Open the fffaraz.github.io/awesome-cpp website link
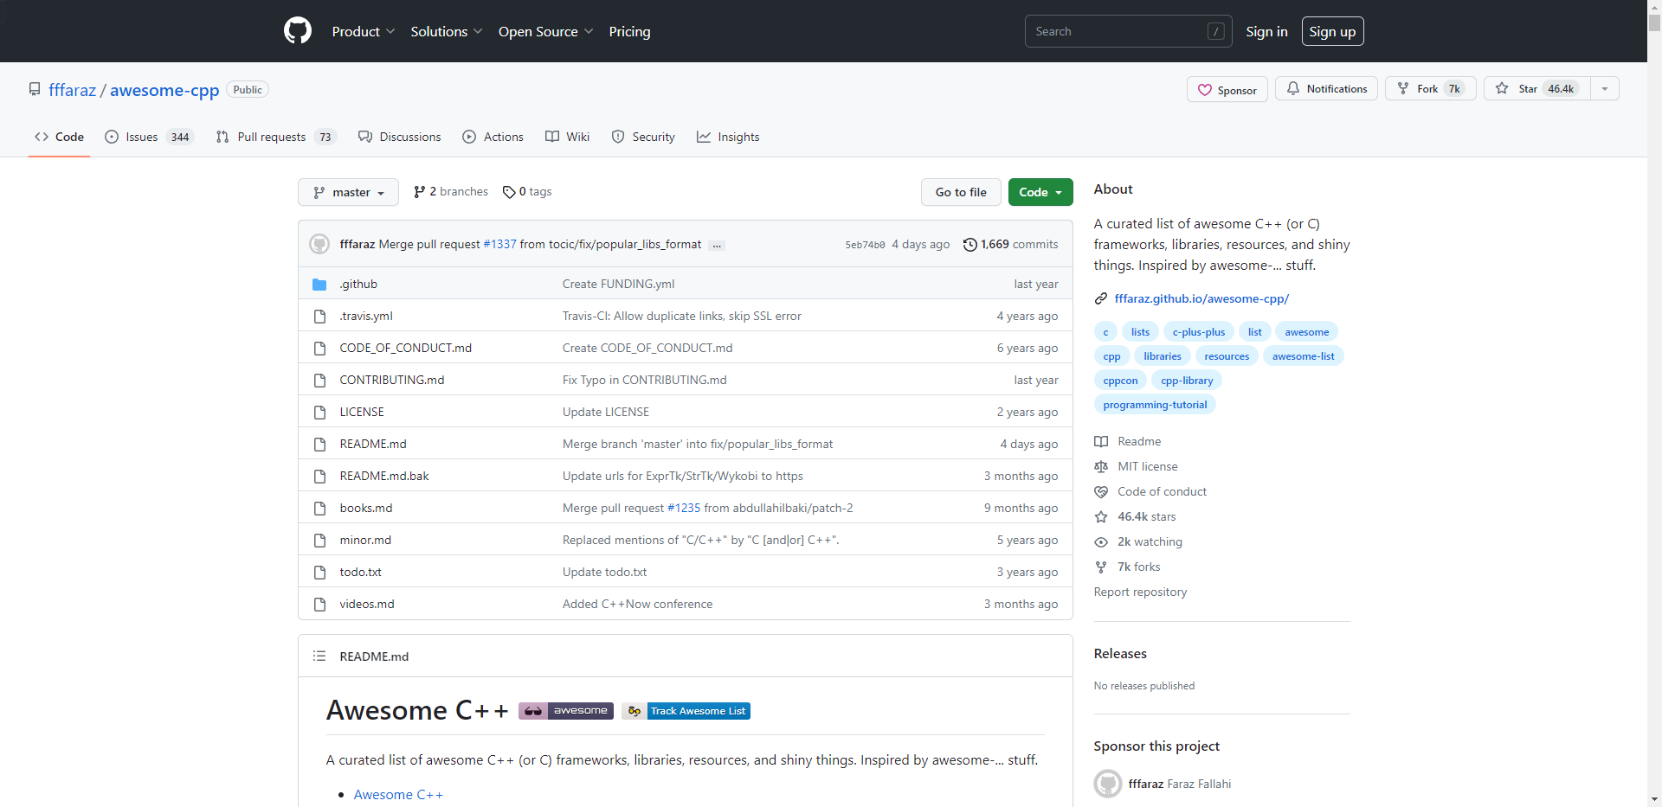Image resolution: width=1662 pixels, height=807 pixels. pyautogui.click(x=1201, y=299)
